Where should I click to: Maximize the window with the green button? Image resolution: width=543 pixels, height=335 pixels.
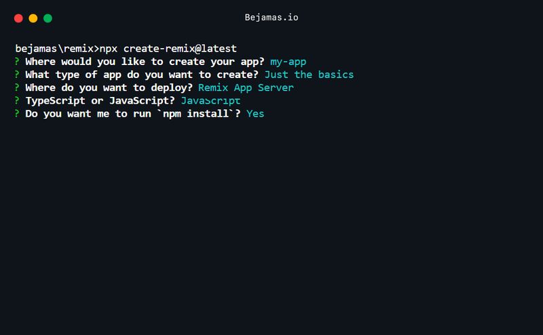(48, 18)
